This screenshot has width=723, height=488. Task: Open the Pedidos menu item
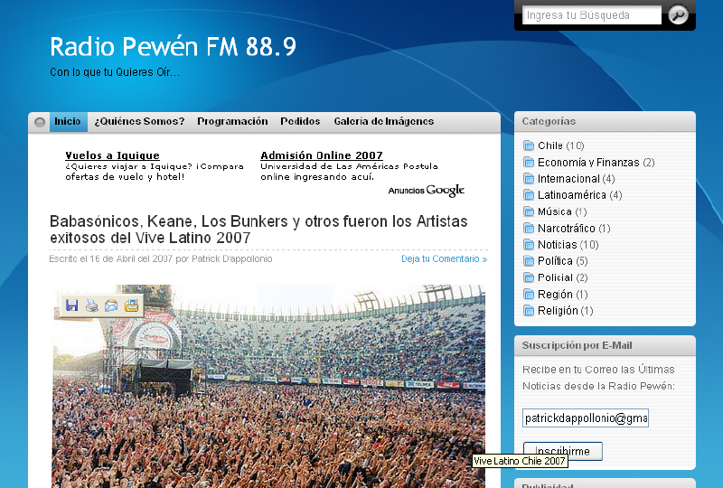click(300, 122)
